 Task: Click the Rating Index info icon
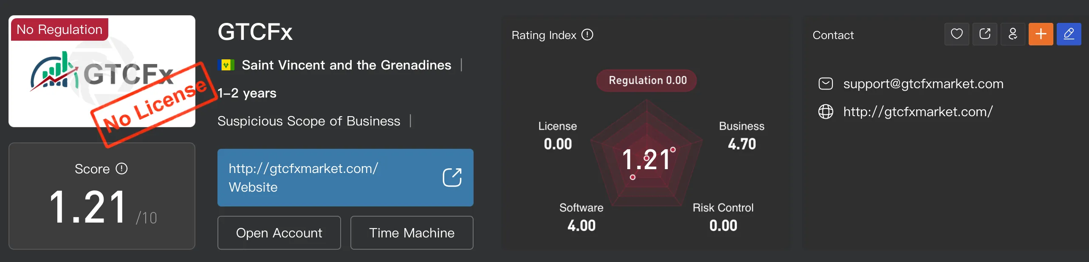(587, 35)
